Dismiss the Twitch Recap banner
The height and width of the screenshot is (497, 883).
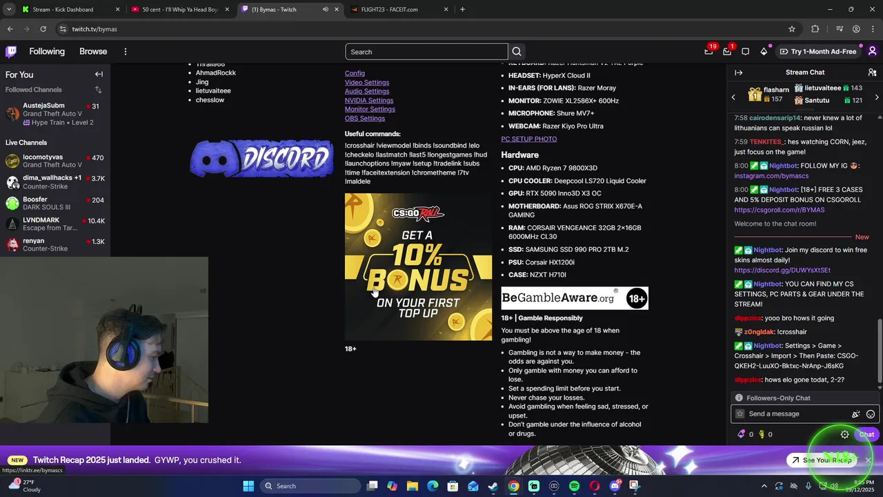coord(869,460)
